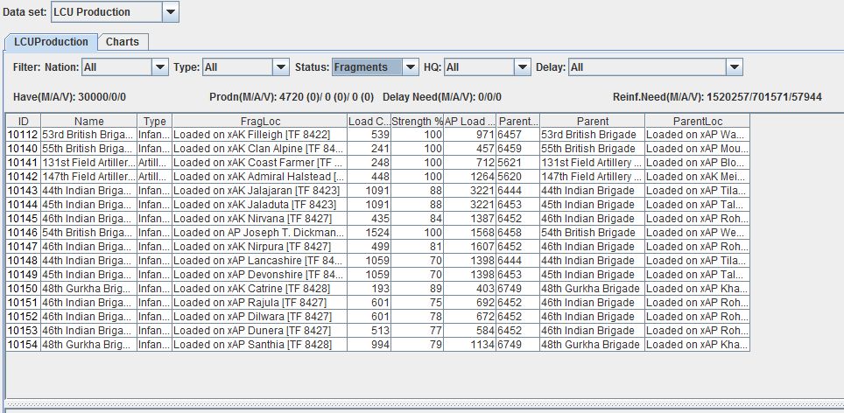Open the Delay filter dropdown
Viewport: 844px width, 413px height.
(x=656, y=67)
